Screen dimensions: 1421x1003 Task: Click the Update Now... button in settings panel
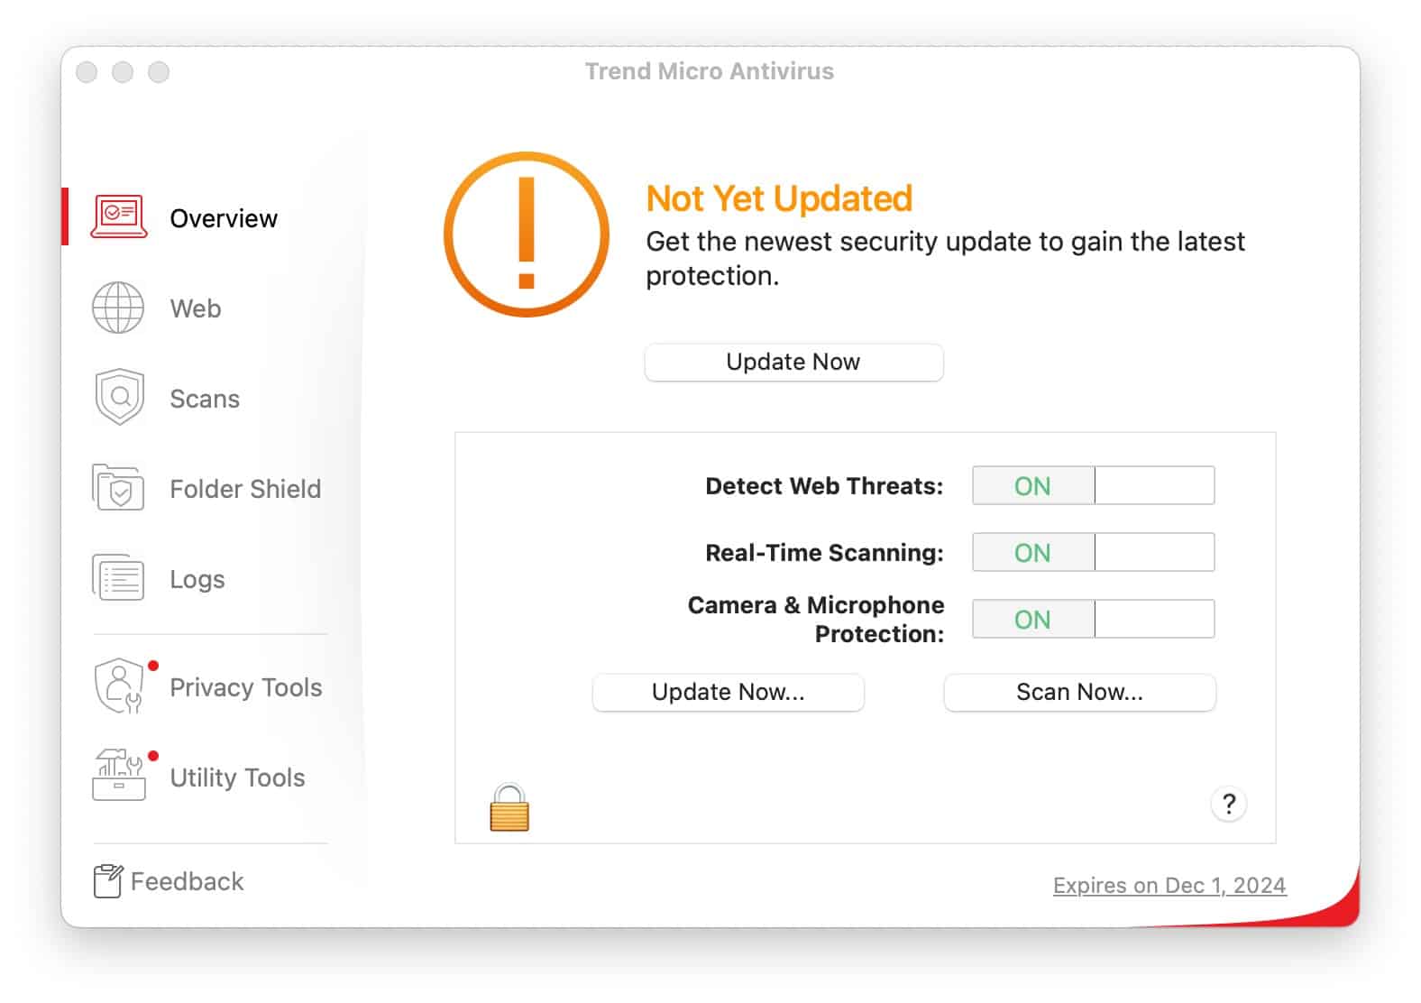point(728,692)
